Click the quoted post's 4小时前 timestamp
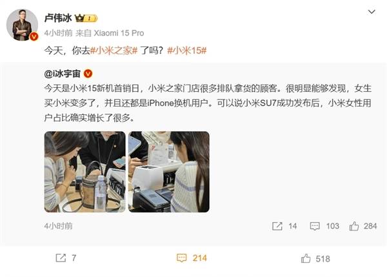This screenshot has height=277, width=387. pyautogui.click(x=59, y=226)
